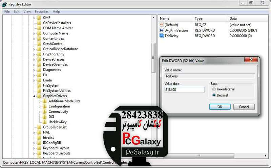
Task: Click the Connectivity folder icon
Action: [45, 111]
